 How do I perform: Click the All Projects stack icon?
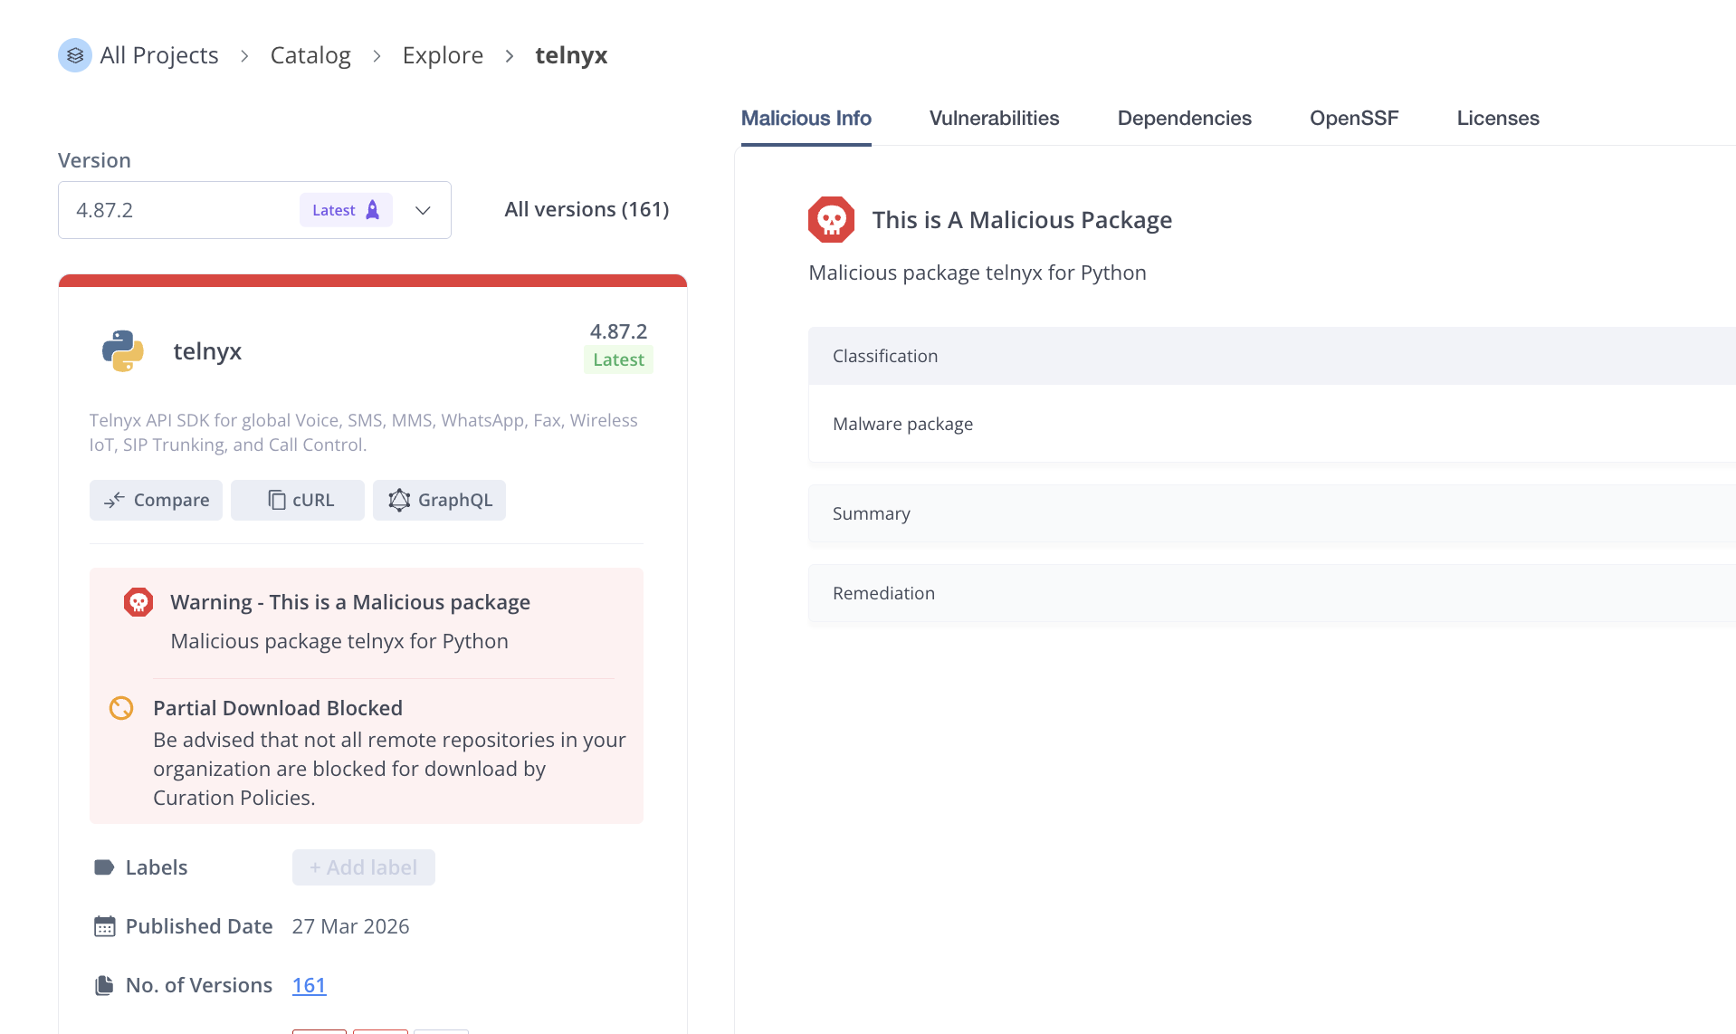(75, 55)
